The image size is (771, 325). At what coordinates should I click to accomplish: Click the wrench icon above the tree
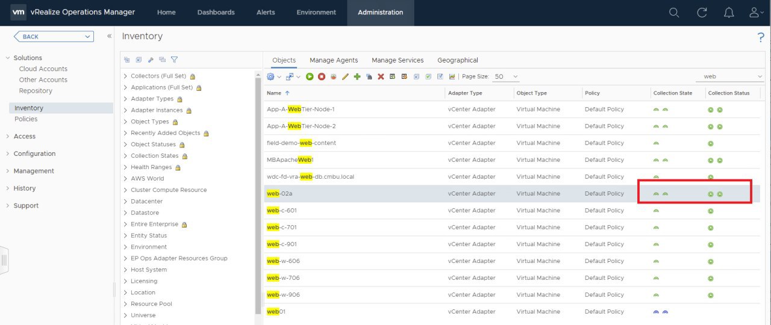click(151, 60)
